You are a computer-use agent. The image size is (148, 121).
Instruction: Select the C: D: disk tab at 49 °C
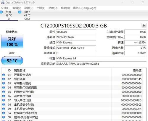click(27, 15)
